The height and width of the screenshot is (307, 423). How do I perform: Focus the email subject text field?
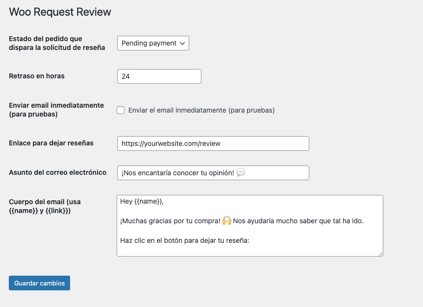213,173
